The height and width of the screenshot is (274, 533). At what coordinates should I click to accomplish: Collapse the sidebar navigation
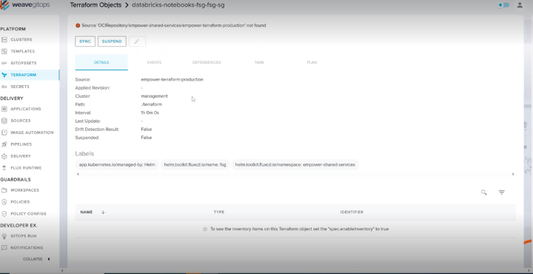pos(37,259)
